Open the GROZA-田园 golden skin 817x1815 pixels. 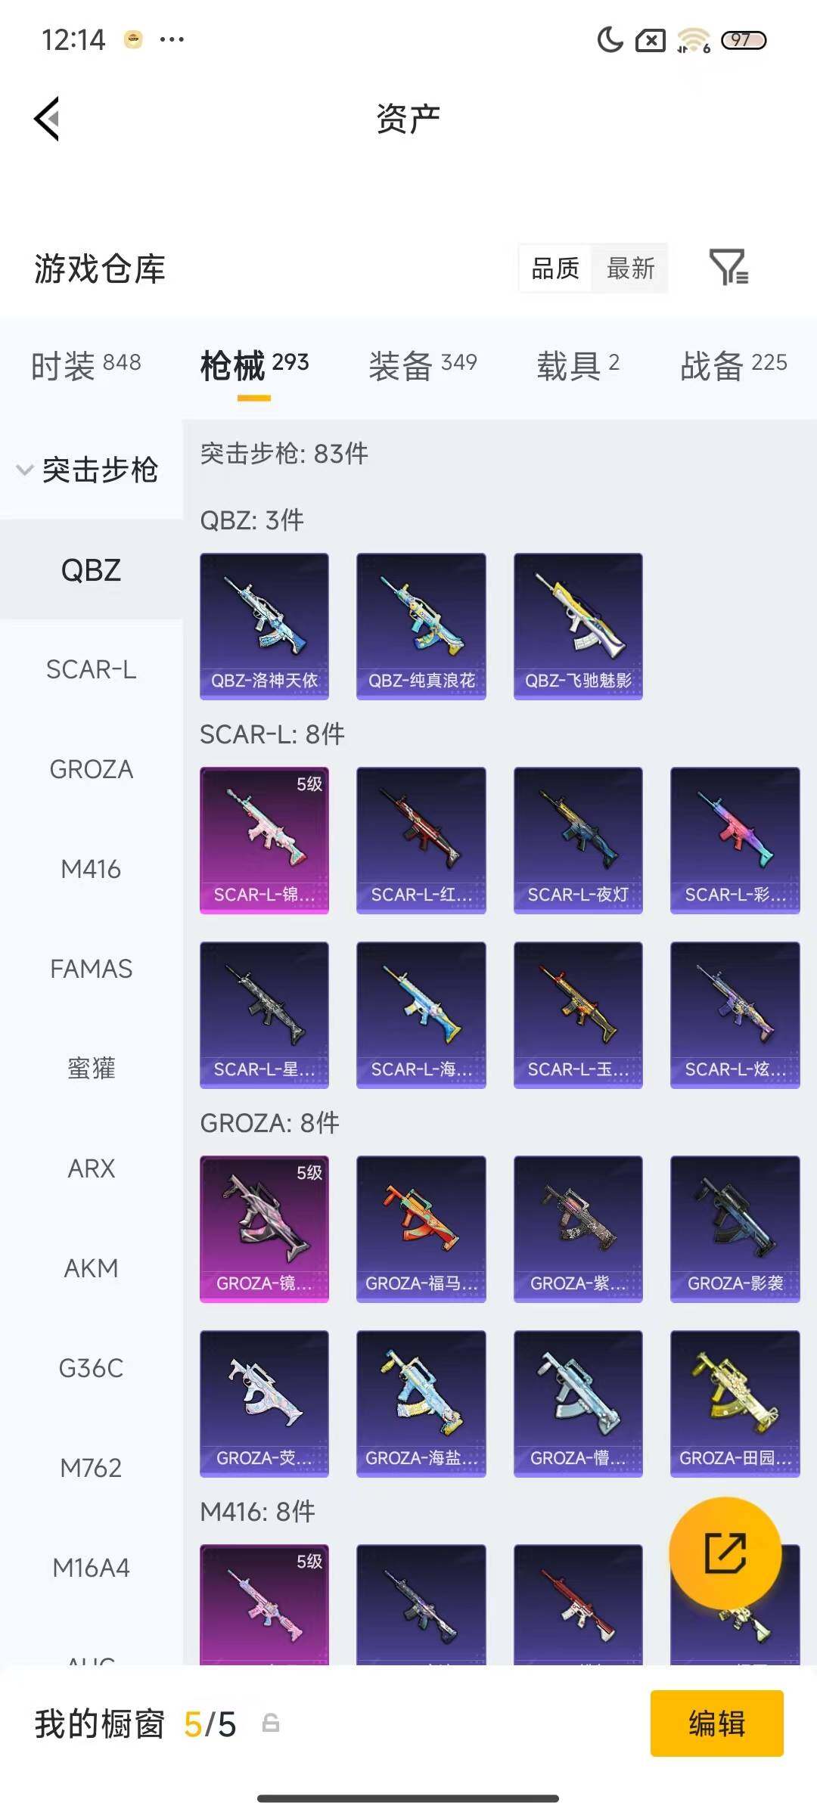pos(735,1404)
